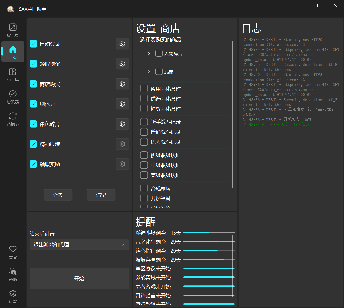Click the 赞赏 heart icon

click(13, 252)
